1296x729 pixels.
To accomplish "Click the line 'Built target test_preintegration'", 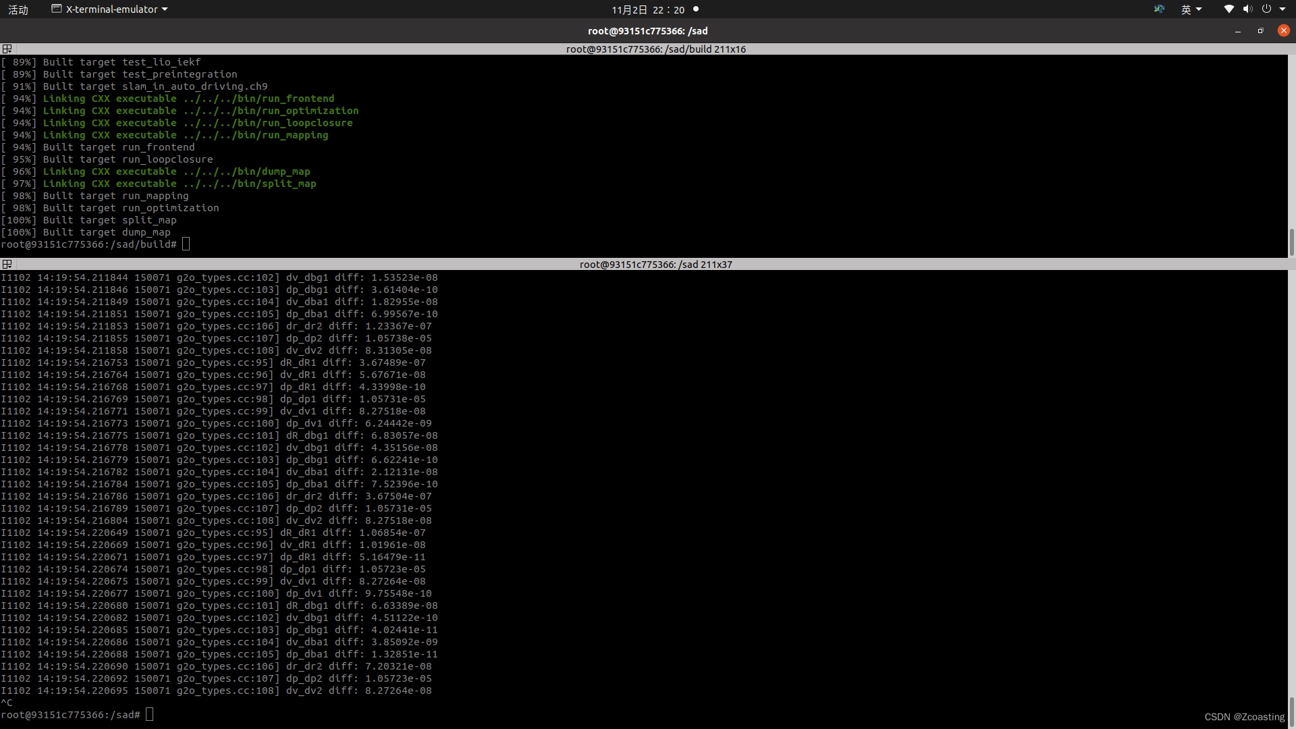I will [x=119, y=74].
